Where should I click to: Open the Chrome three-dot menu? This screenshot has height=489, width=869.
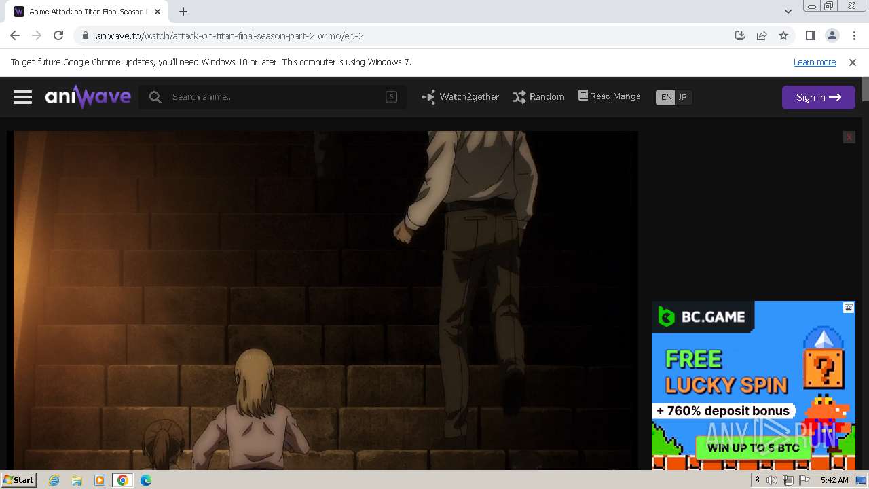[854, 35]
